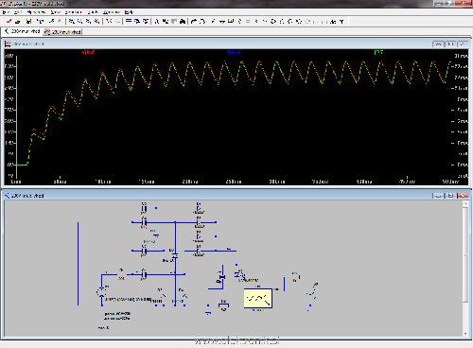Image resolution: width=473 pixels, height=348 pixels.
Task: Open the File menu
Action: pyautogui.click(x=6, y=12)
